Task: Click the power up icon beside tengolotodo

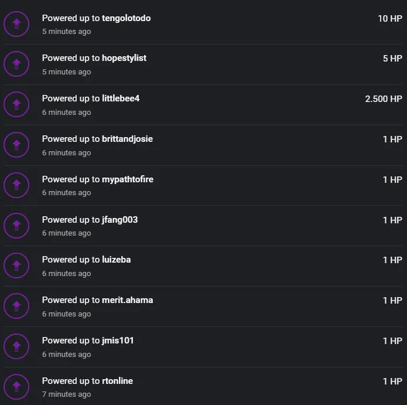Action: coord(16,24)
